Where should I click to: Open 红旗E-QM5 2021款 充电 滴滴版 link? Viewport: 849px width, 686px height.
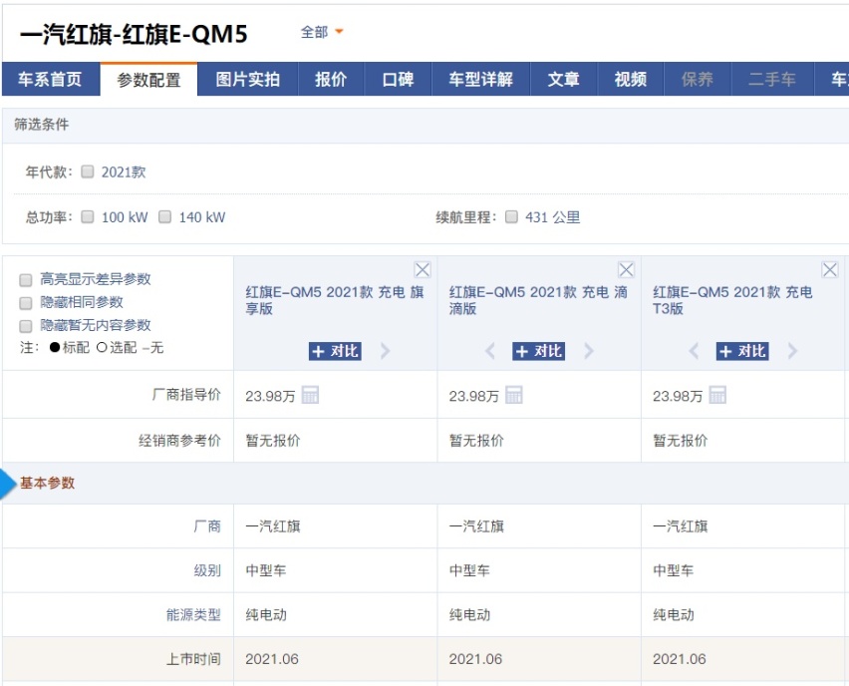538,300
